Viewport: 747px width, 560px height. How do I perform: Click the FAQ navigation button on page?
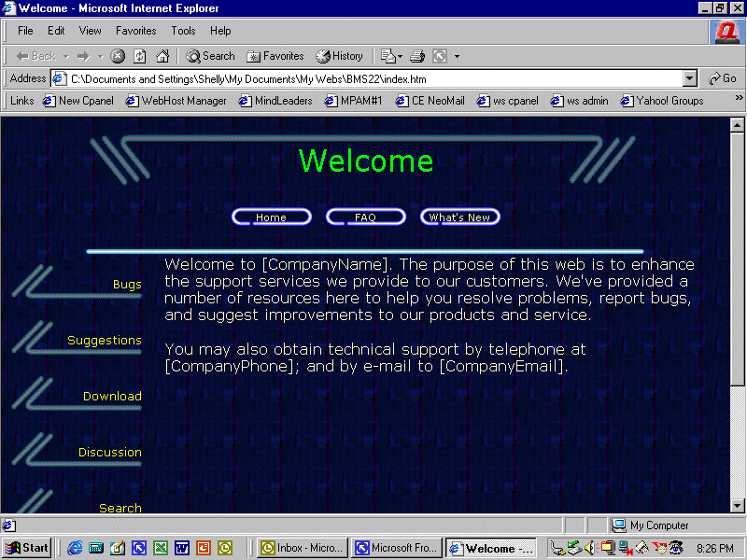365,217
